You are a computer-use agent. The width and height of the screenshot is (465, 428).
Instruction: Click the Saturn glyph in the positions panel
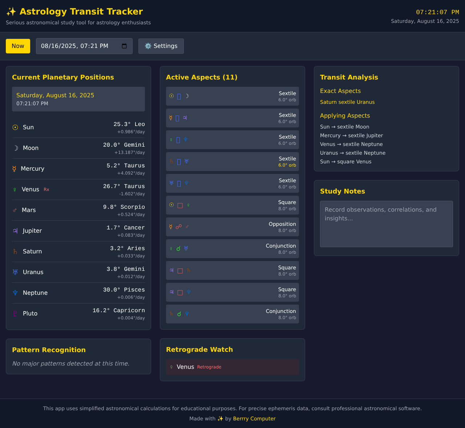[x=15, y=251]
